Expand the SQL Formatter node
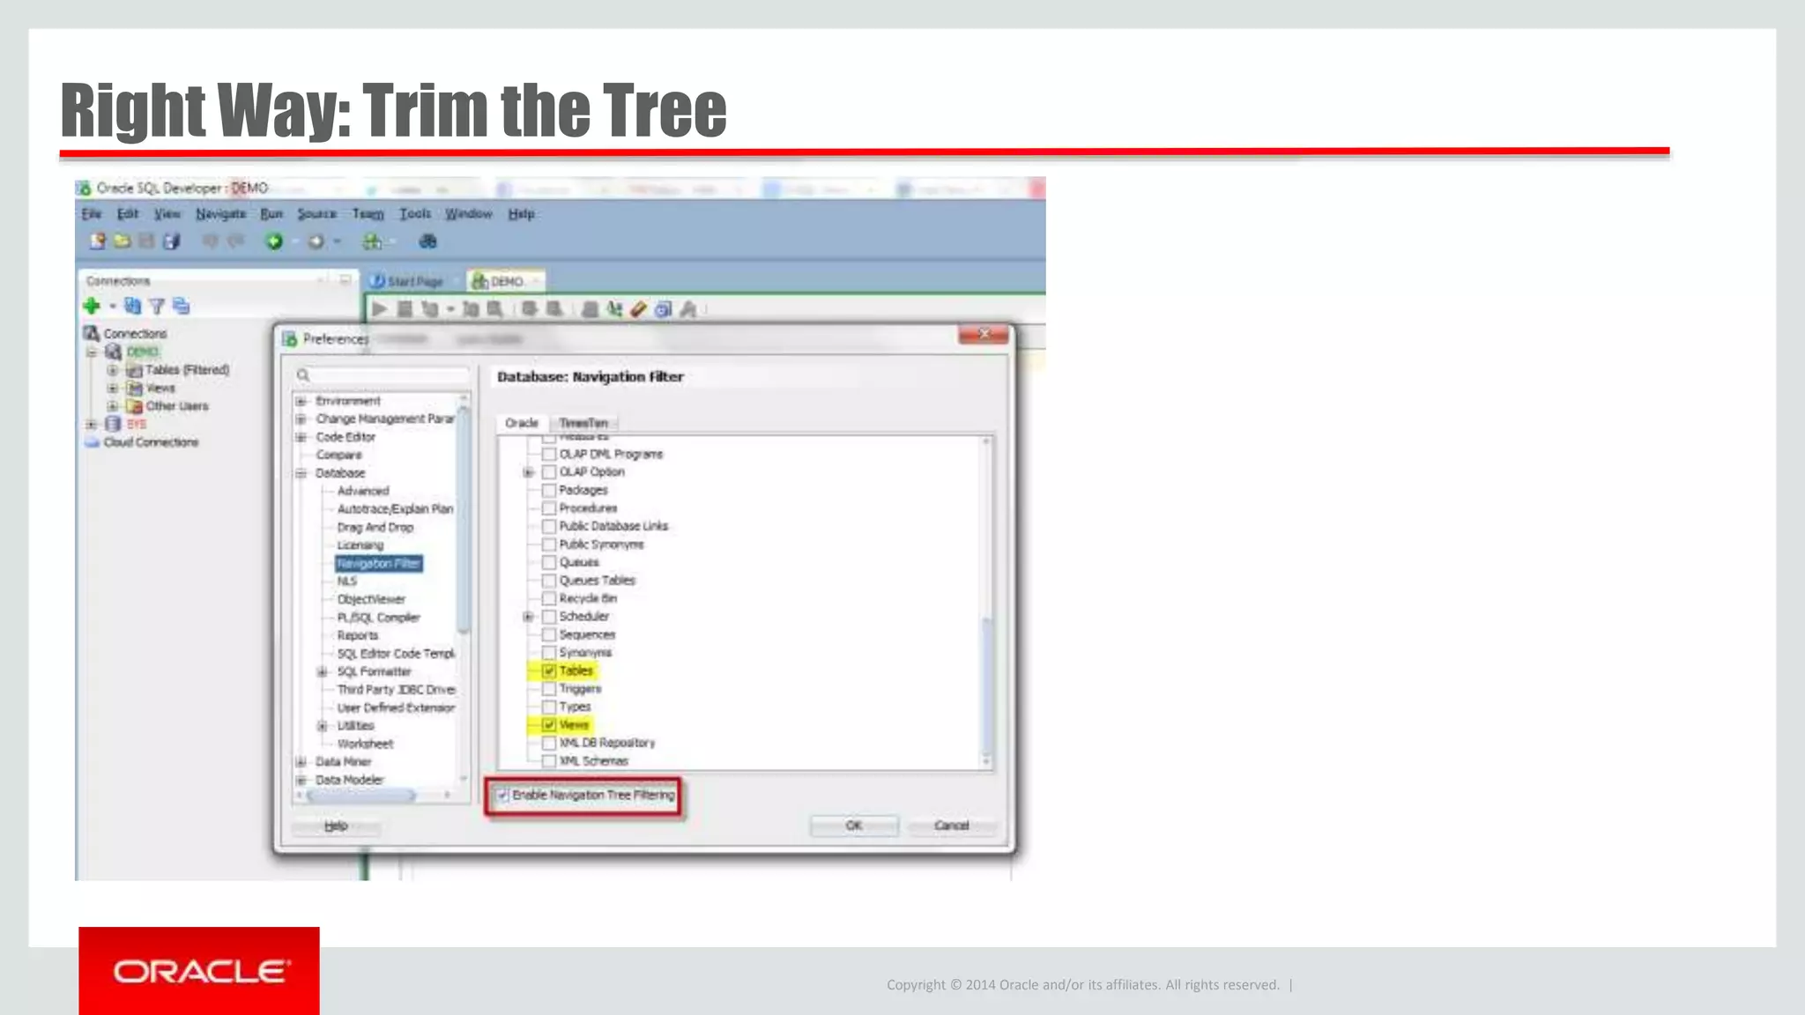Image resolution: width=1805 pixels, height=1015 pixels. (x=323, y=671)
